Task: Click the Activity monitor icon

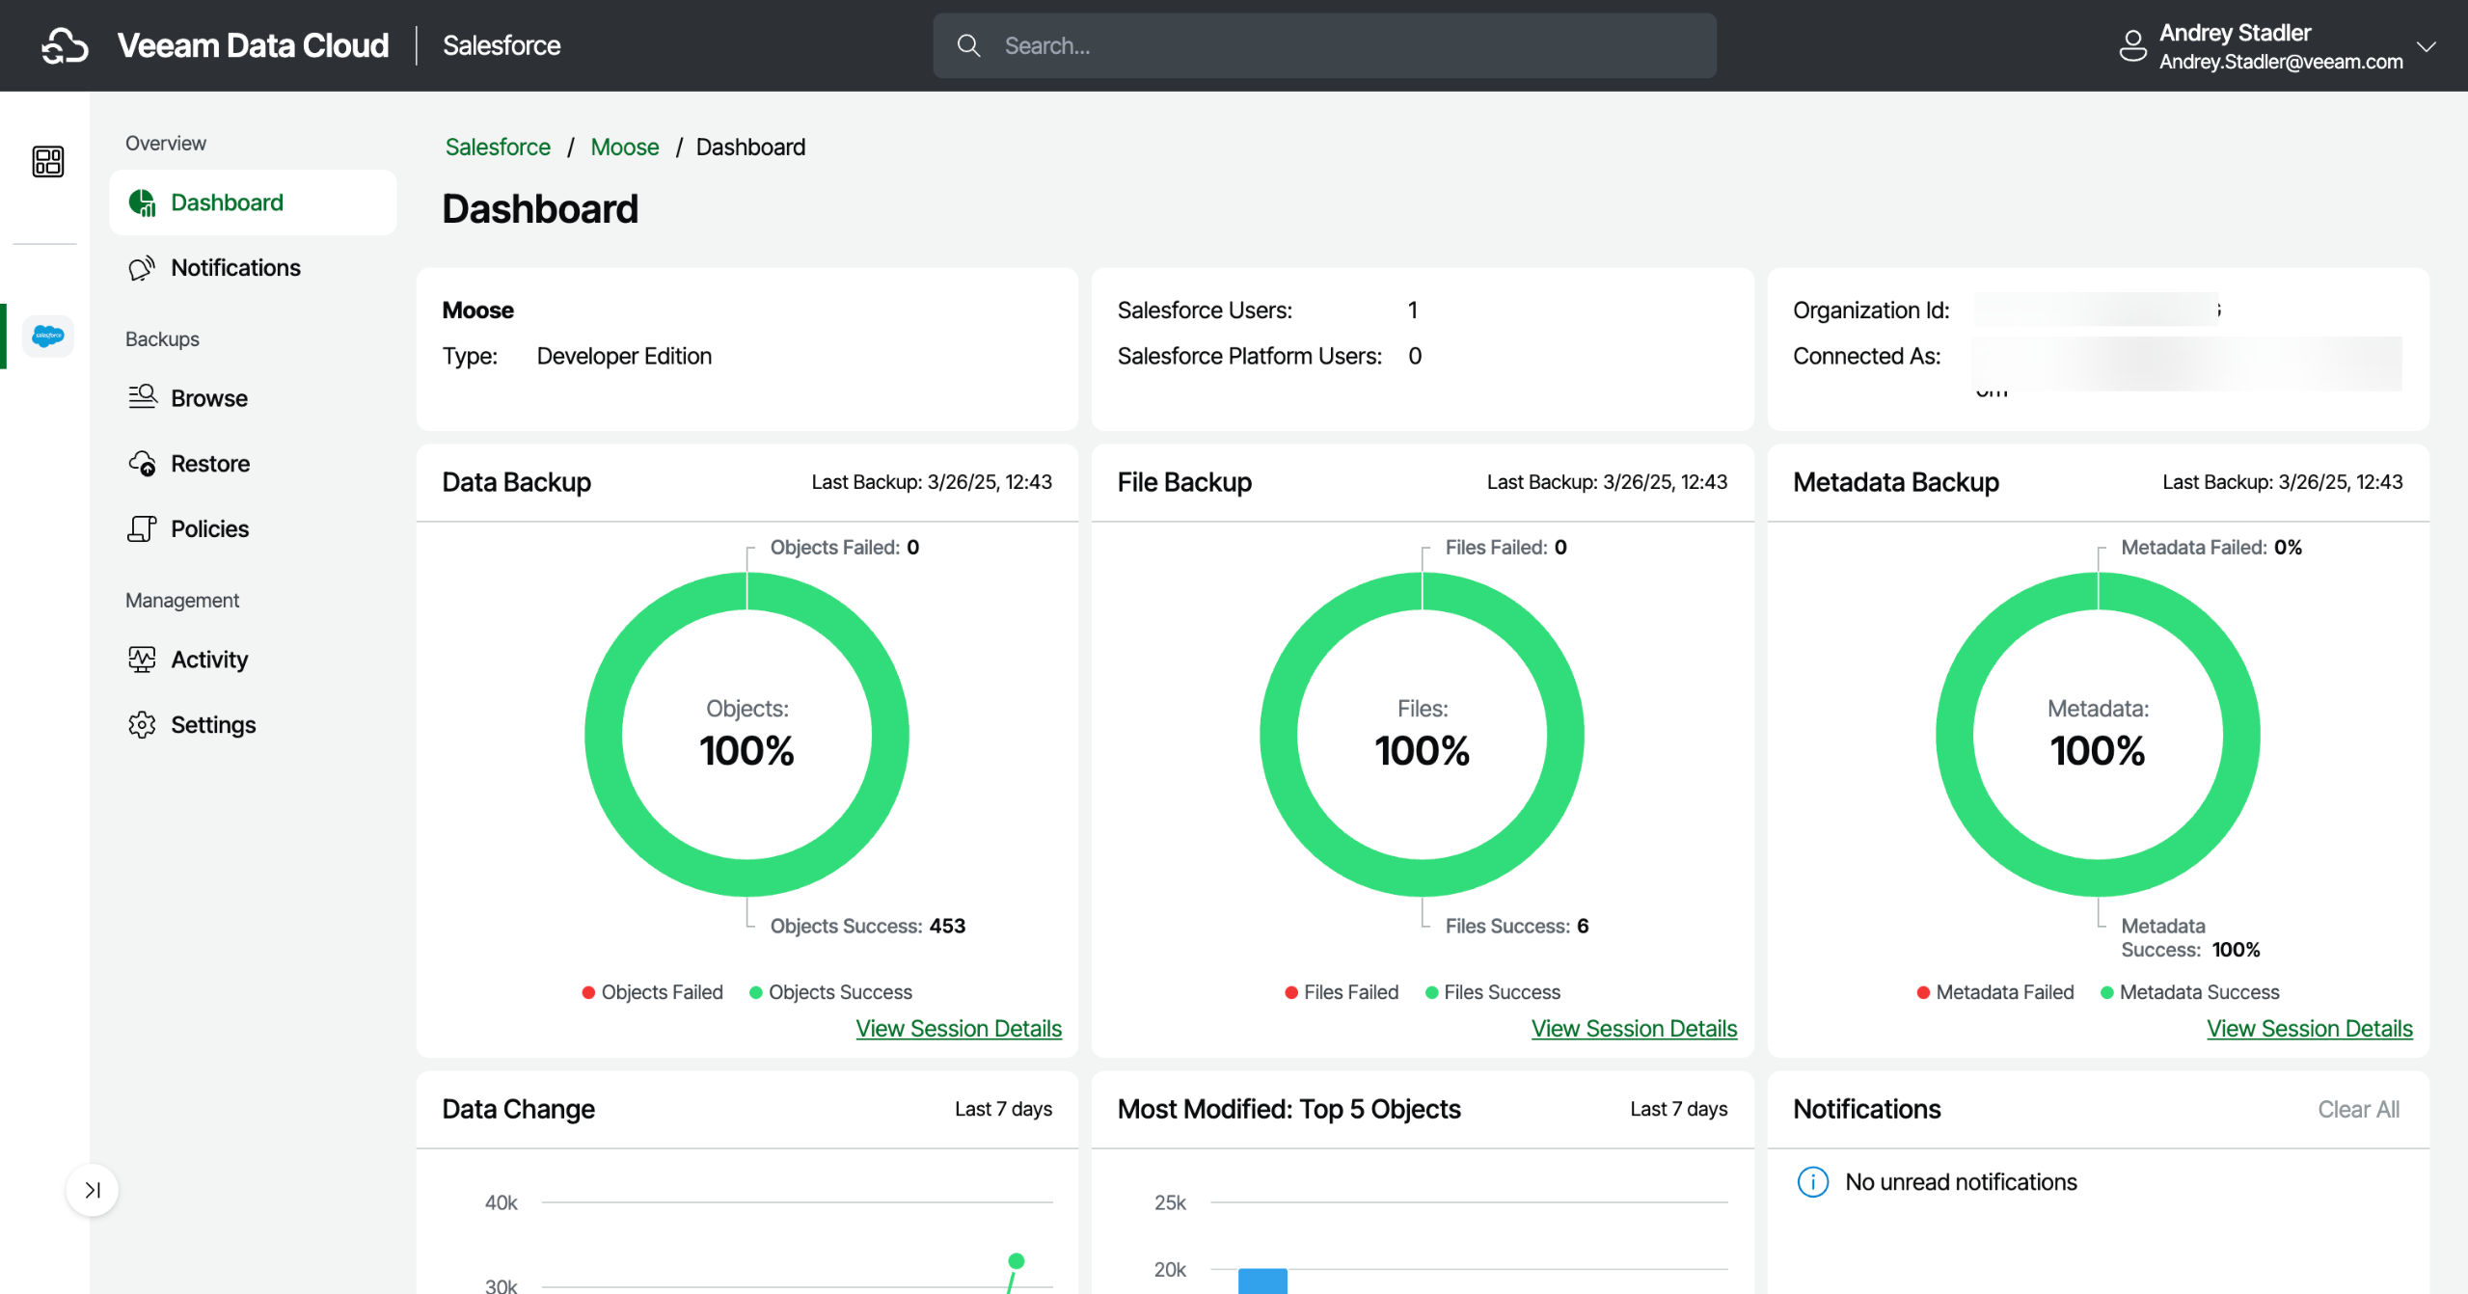Action: [142, 660]
